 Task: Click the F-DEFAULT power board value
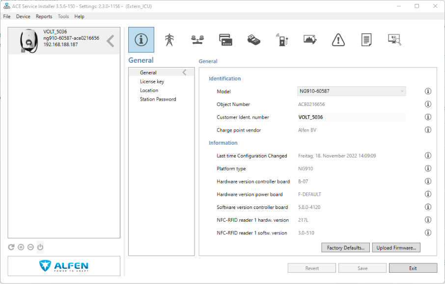(309, 194)
